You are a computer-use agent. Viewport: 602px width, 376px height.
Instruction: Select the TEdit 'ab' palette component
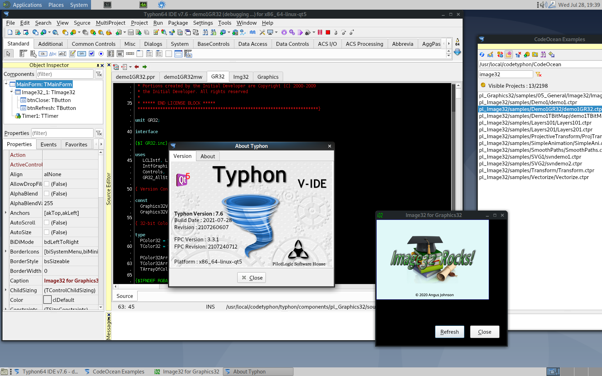pyautogui.click(x=62, y=54)
